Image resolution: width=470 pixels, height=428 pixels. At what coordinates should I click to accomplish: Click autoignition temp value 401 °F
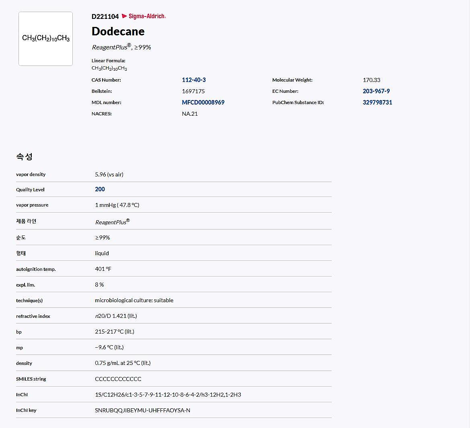(103, 269)
